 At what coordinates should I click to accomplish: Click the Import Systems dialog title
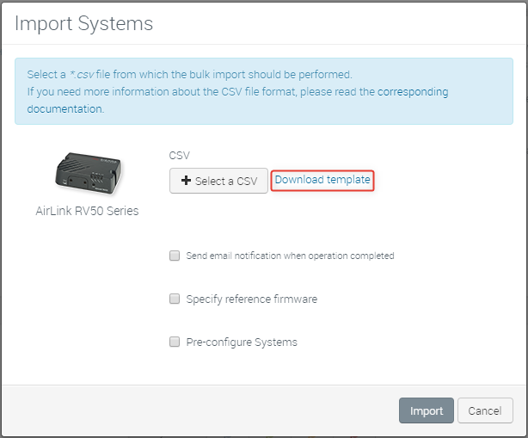[84, 24]
